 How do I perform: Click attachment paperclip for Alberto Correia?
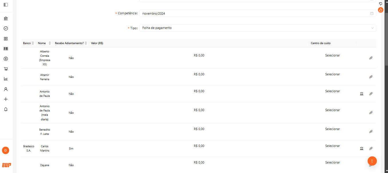coord(371,58)
